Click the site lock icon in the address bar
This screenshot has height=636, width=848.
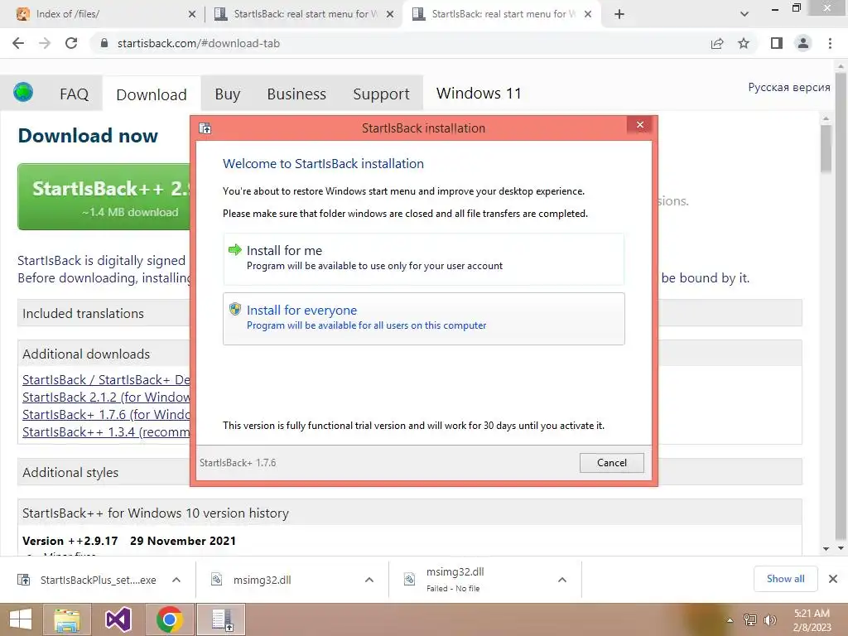(x=104, y=43)
